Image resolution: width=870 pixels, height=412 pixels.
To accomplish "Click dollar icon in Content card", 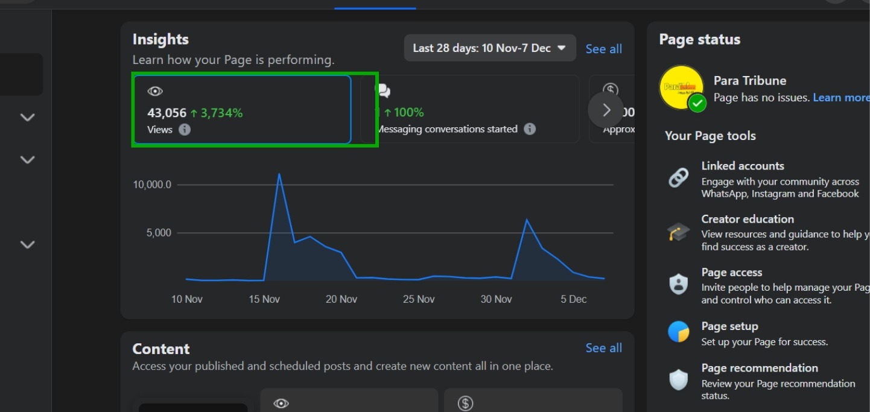I will (x=465, y=404).
